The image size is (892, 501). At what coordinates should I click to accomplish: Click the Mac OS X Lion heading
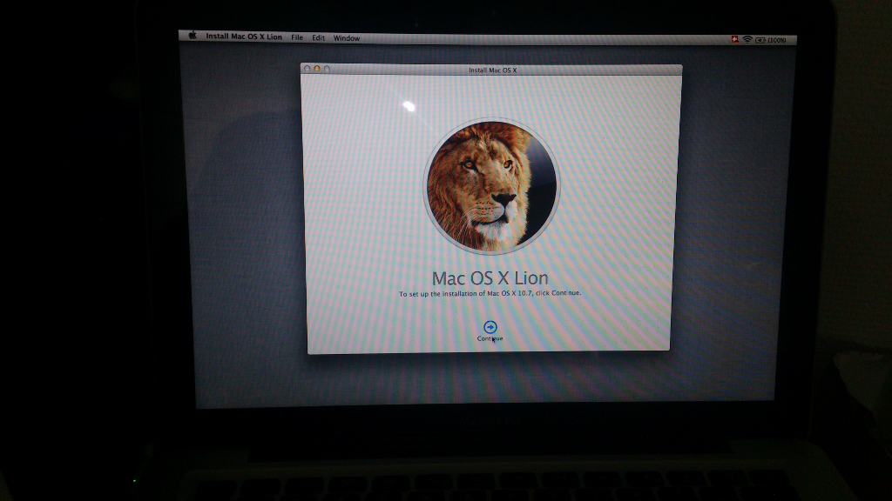[490, 277]
